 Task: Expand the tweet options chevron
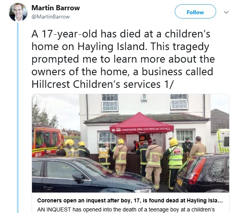pos(226,12)
